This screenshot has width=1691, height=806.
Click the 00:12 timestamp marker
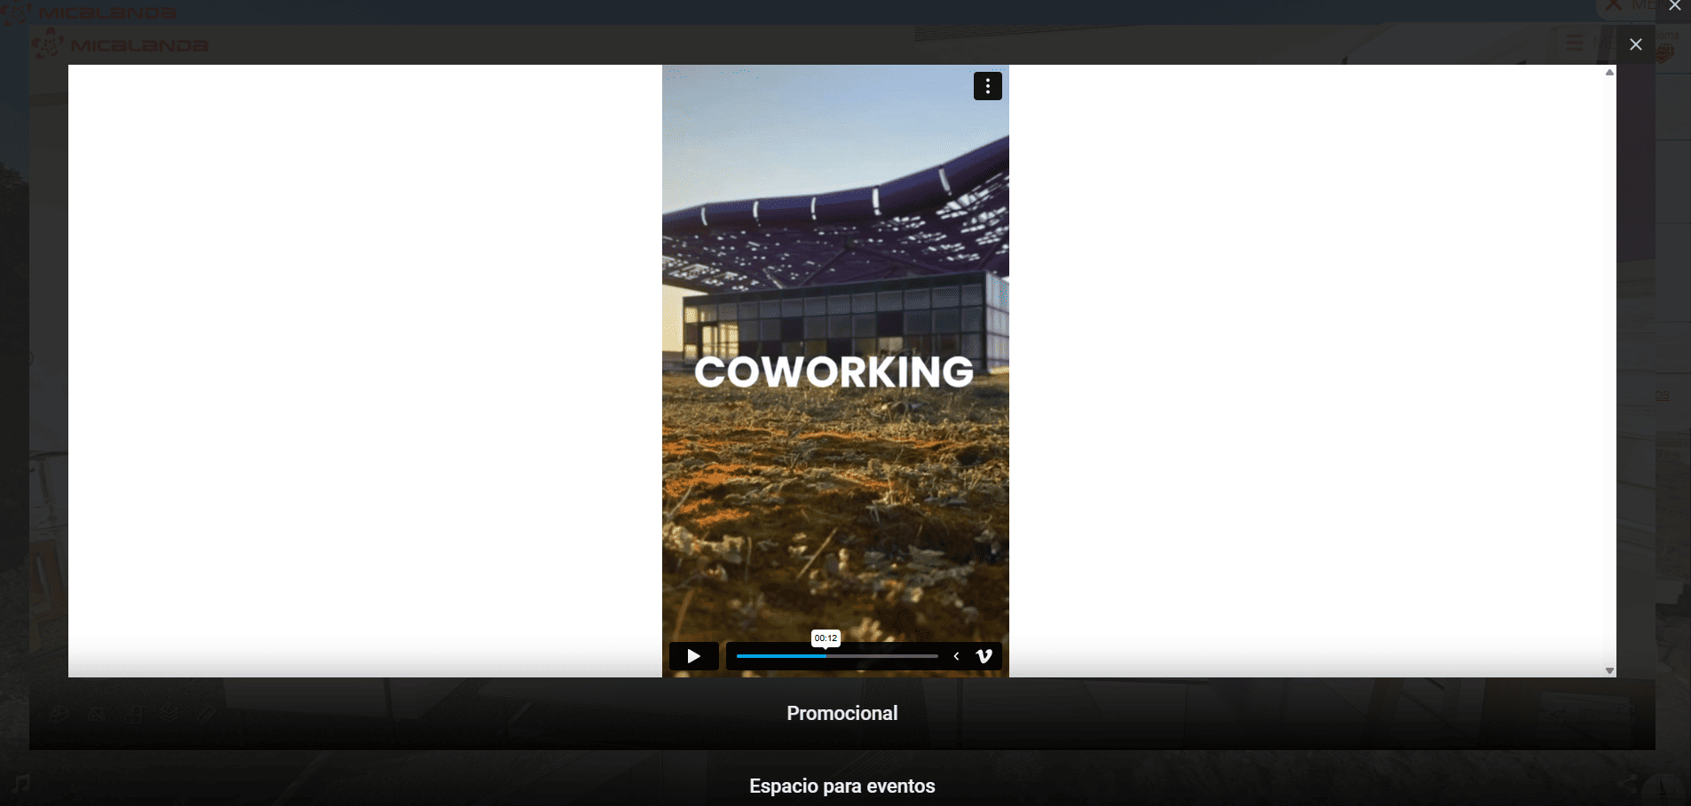826,638
